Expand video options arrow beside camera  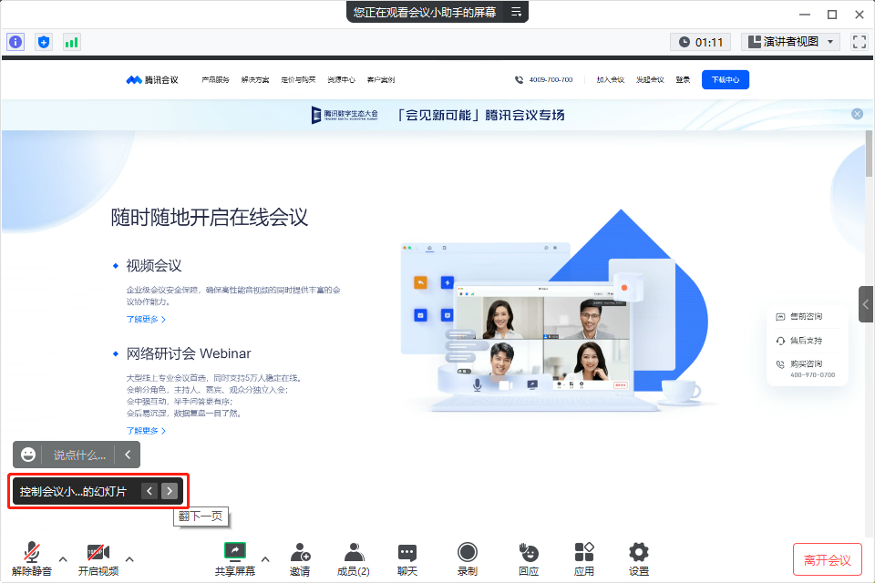129,558
